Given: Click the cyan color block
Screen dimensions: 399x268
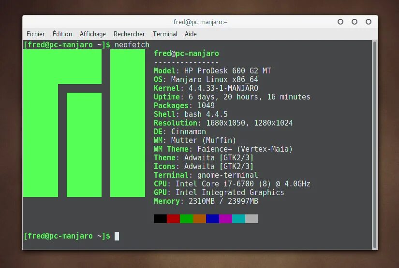Looking at the screenshot, I should point(239,219).
